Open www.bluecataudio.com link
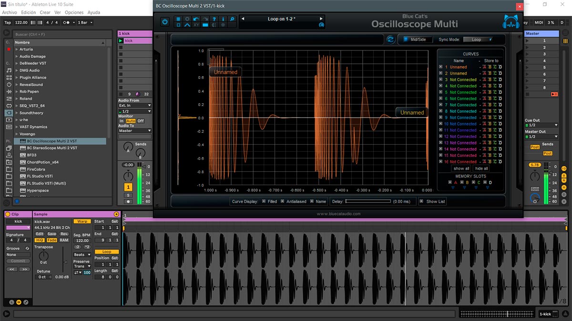Image resolution: width=572 pixels, height=321 pixels. (x=339, y=214)
